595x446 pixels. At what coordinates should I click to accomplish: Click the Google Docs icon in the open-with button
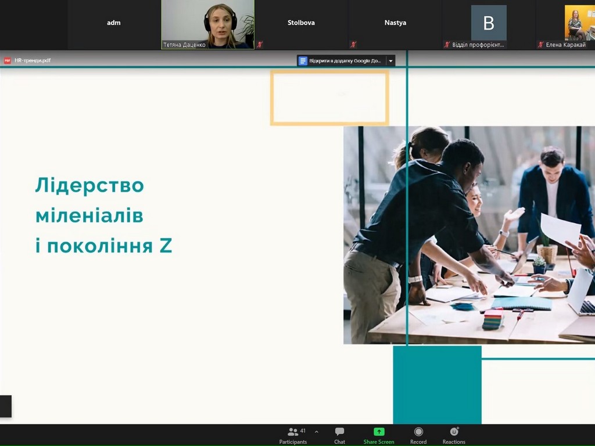click(303, 60)
